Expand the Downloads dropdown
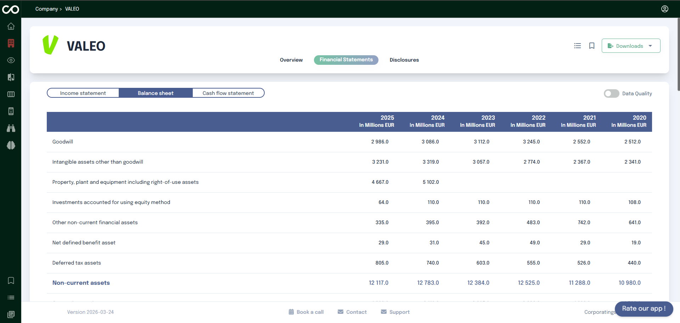The width and height of the screenshot is (680, 323). point(631,46)
